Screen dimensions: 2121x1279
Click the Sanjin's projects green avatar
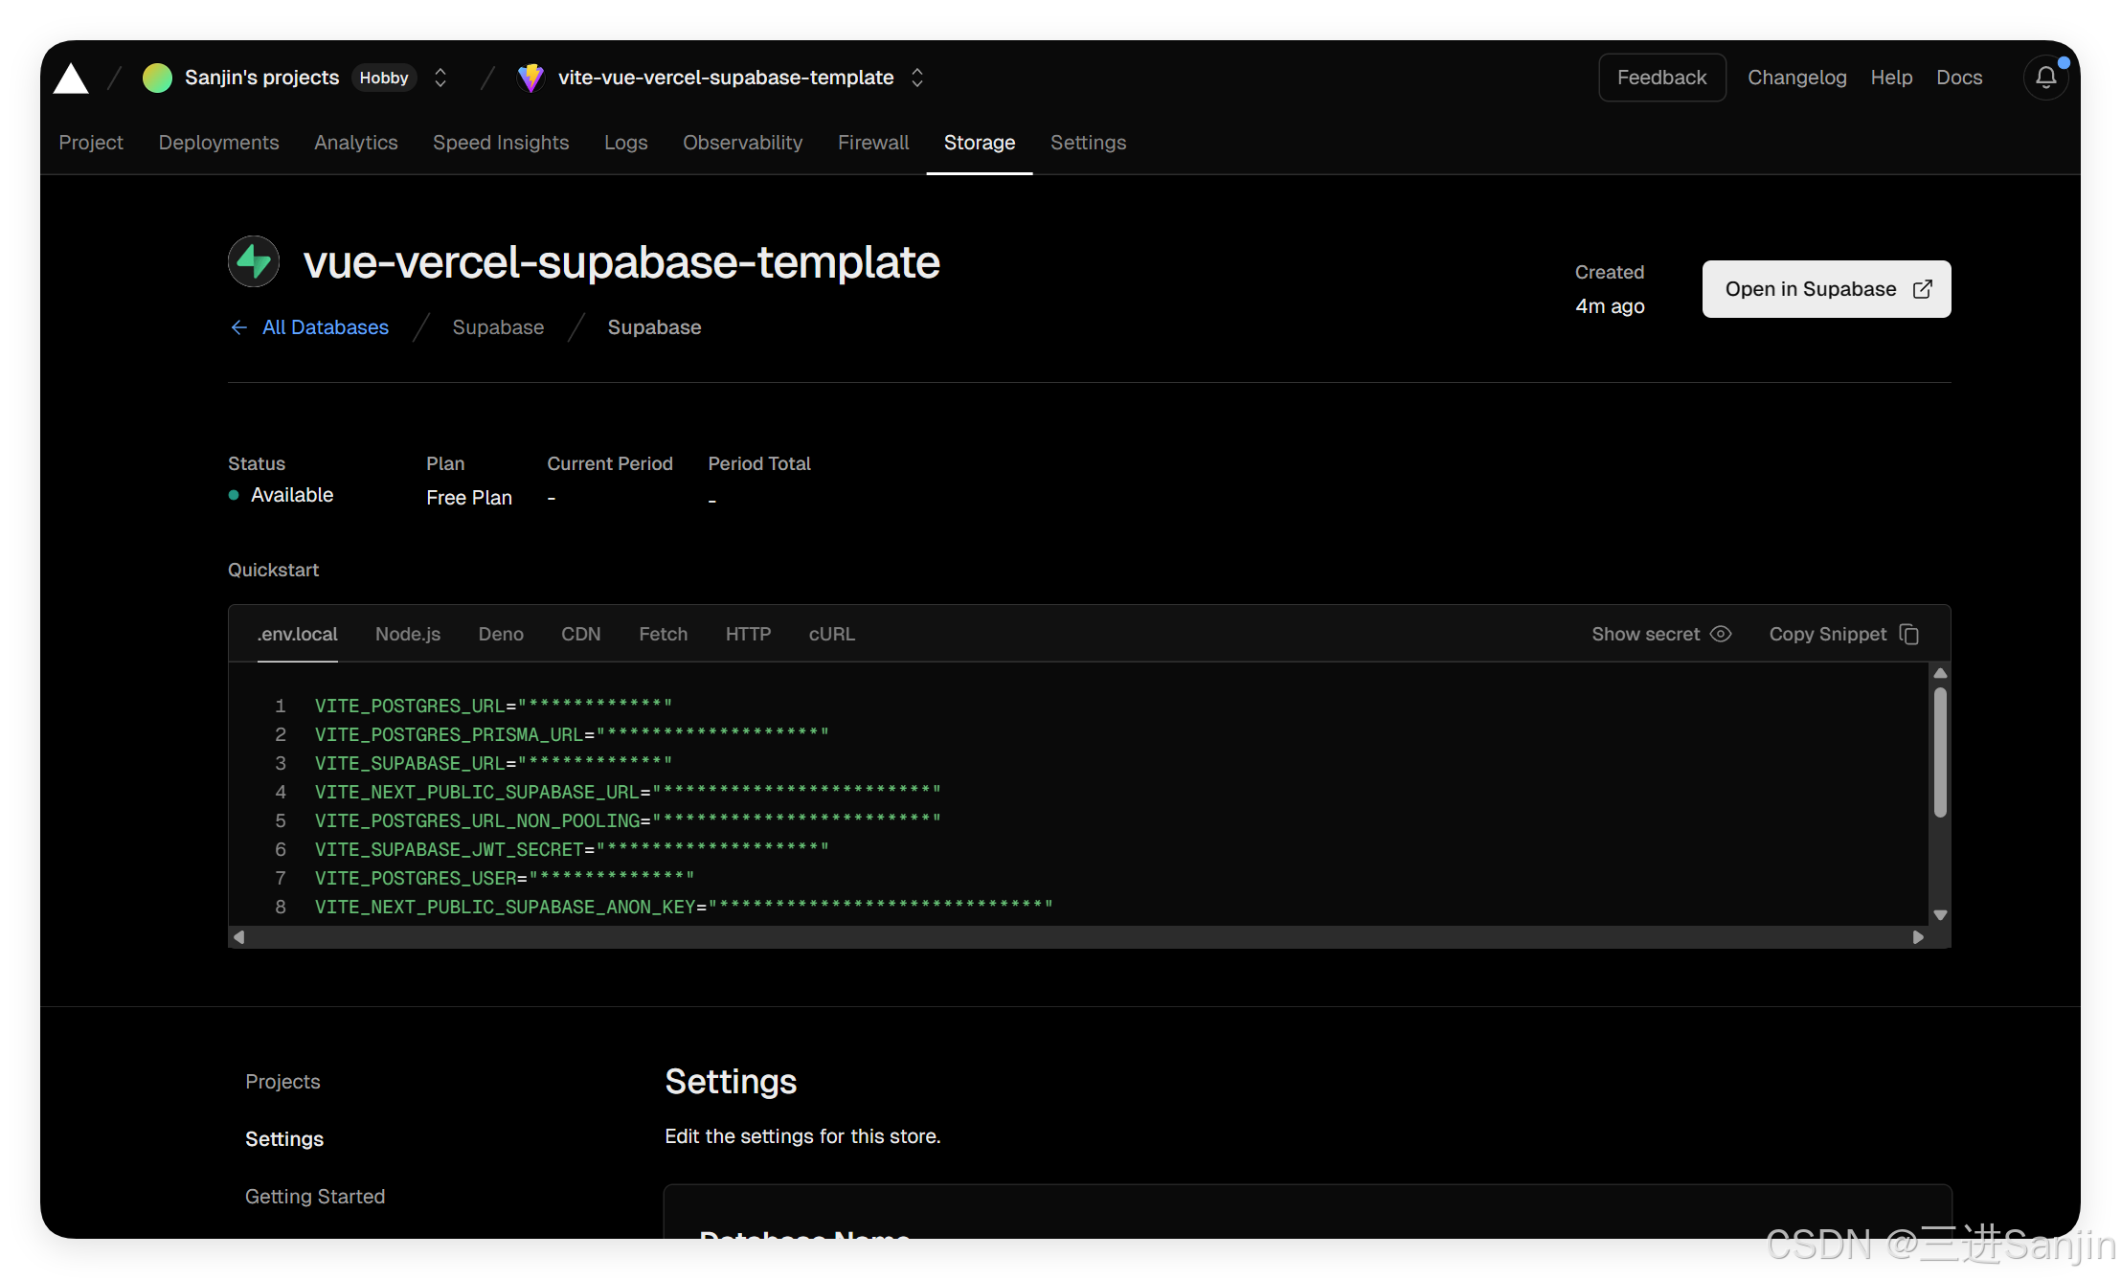coord(157,78)
